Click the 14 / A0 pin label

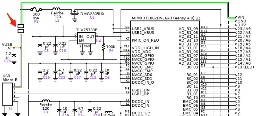244,63
